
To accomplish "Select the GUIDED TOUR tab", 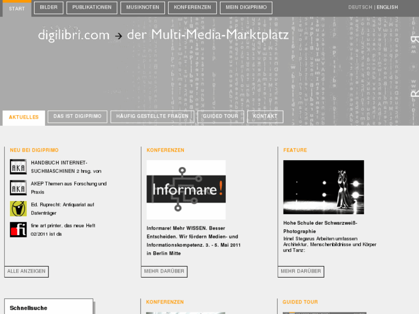I will [x=221, y=116].
